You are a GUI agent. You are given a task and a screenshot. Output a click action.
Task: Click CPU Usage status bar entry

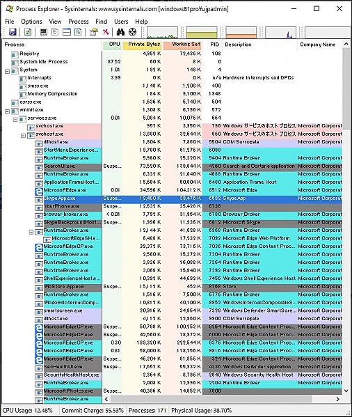28,410
